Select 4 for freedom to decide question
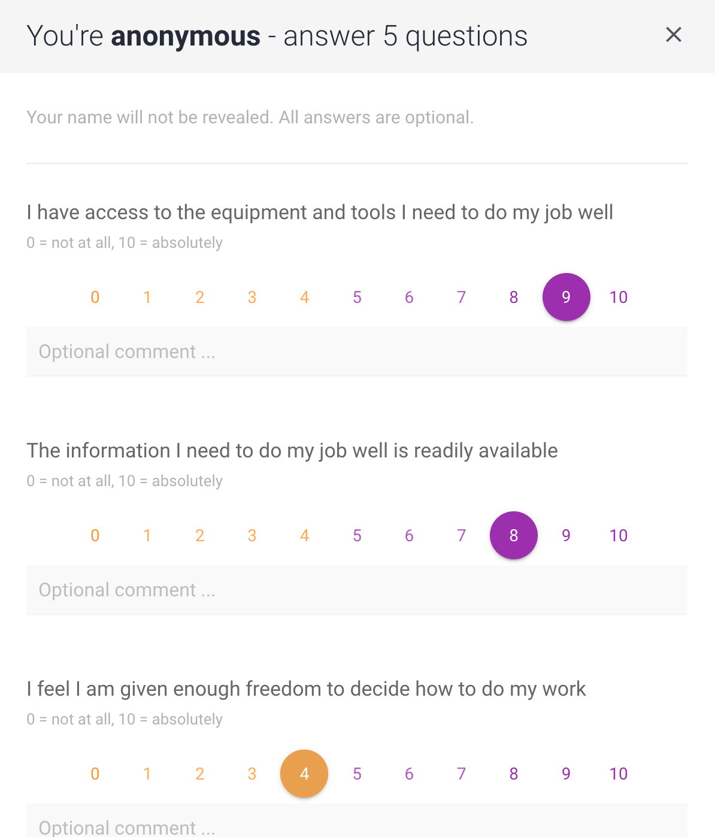 (304, 774)
